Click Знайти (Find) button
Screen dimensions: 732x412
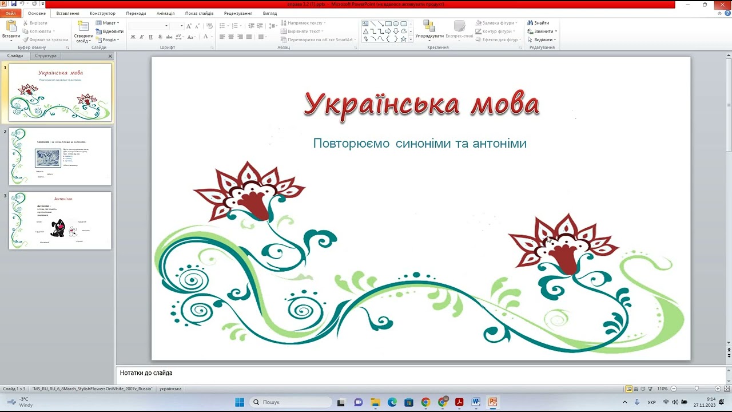[x=538, y=23]
